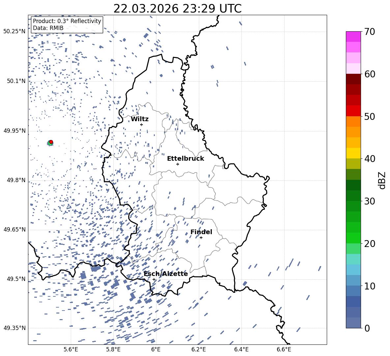The image size is (390, 356).
Task: Click the red radar marker dot
Action: click(x=51, y=142)
